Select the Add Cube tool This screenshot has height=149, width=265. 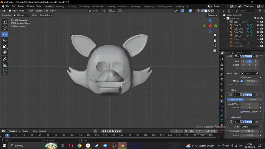[x=5, y=72]
